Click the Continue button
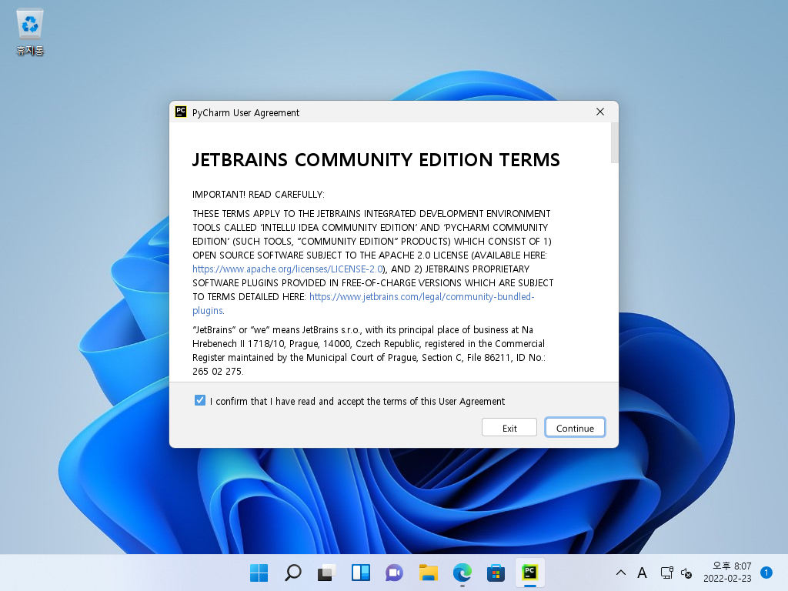788x591 pixels. 575,428
